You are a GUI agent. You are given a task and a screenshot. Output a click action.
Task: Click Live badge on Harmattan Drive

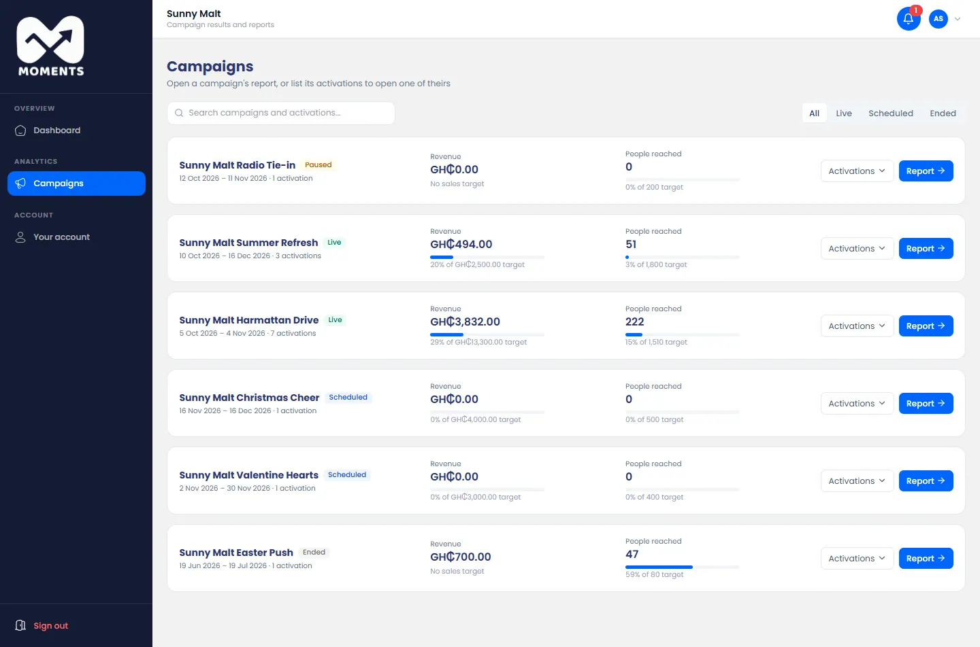335,320
